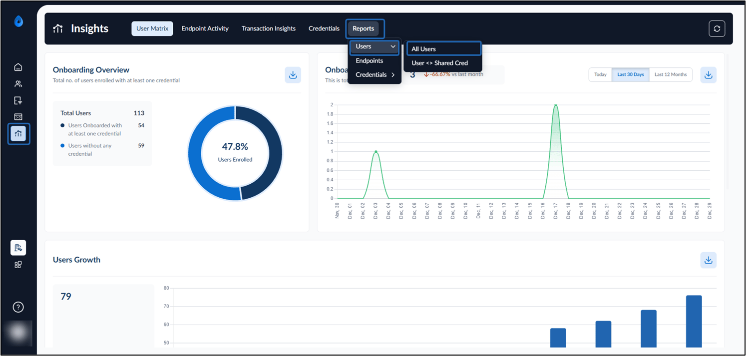
Task: Click the refresh icon in Insights header
Action: coord(717,29)
